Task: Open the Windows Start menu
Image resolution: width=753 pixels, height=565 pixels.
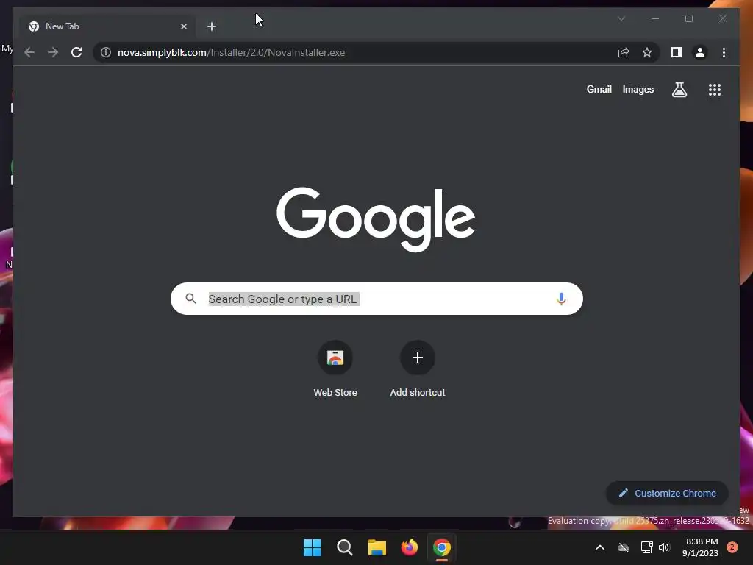Action: coord(312,547)
